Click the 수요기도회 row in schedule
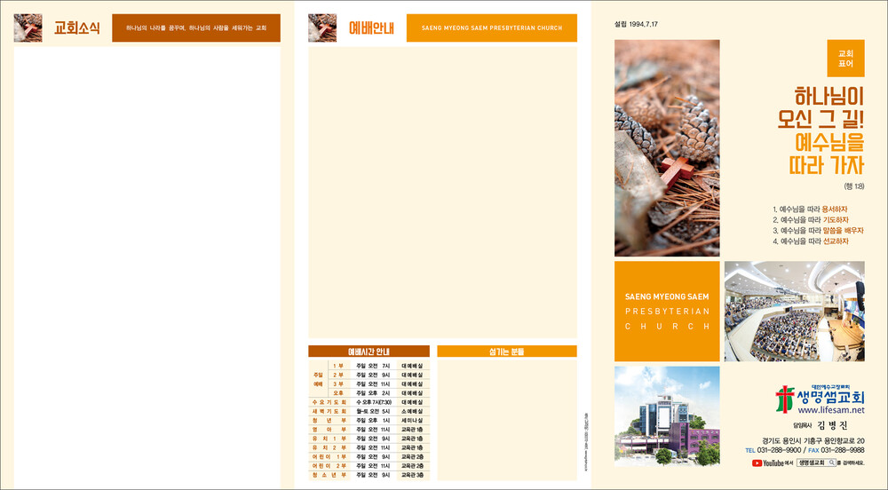 pyautogui.click(x=369, y=402)
